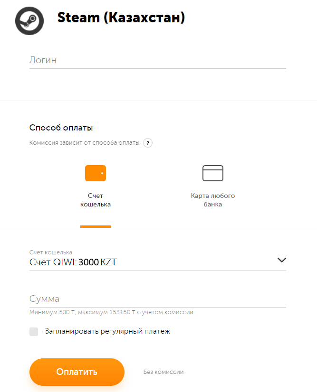Focus the 'Логин' input field
Screen dimensions: 317x392
[x=157, y=60]
